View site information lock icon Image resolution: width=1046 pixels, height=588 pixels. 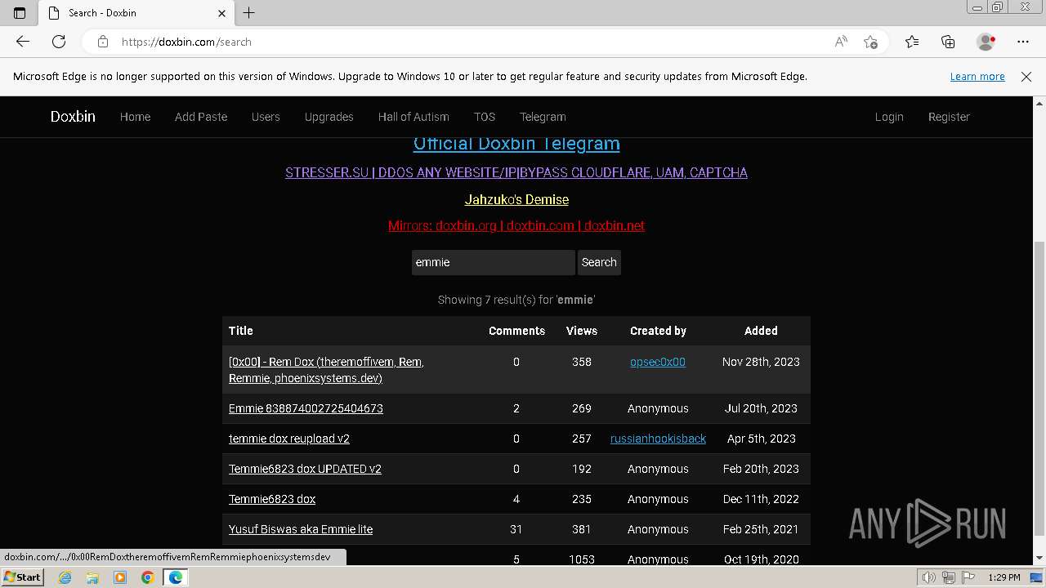click(x=102, y=42)
